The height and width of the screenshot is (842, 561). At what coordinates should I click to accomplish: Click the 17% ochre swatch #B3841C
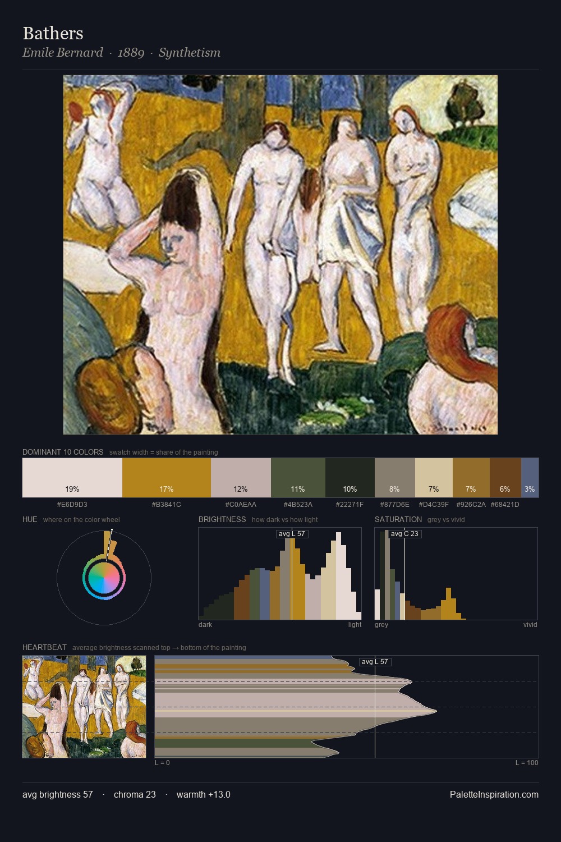point(167,478)
